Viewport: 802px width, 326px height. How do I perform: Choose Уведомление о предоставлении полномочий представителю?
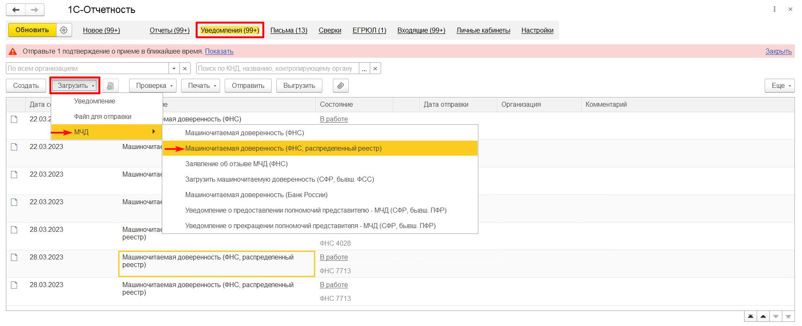click(x=320, y=210)
